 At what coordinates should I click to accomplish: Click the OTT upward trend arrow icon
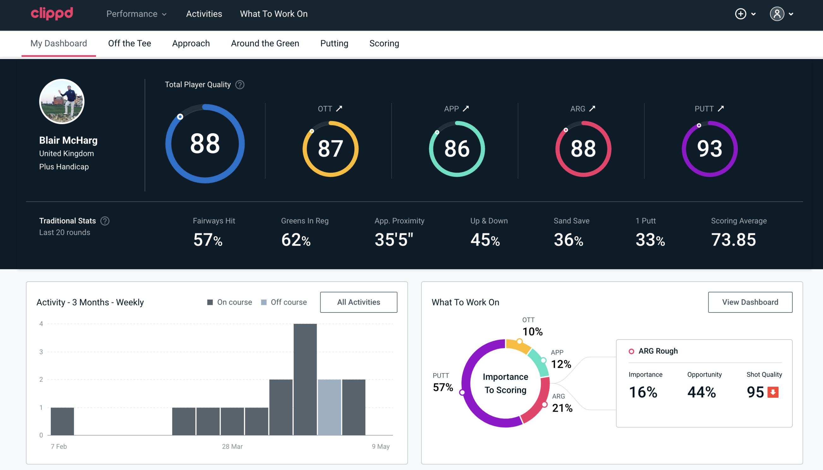point(340,109)
